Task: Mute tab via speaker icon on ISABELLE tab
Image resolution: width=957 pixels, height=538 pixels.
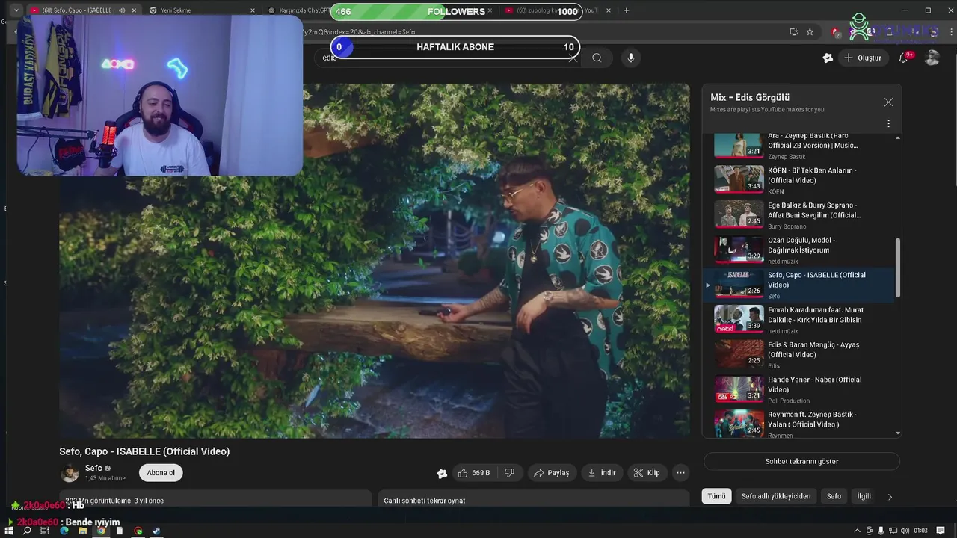Action: (122, 10)
